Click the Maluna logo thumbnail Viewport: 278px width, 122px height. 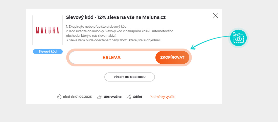48,30
